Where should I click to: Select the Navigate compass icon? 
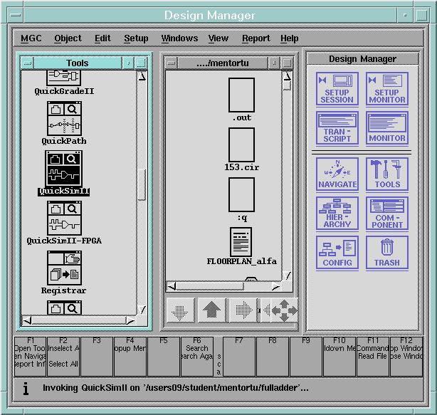click(337, 174)
